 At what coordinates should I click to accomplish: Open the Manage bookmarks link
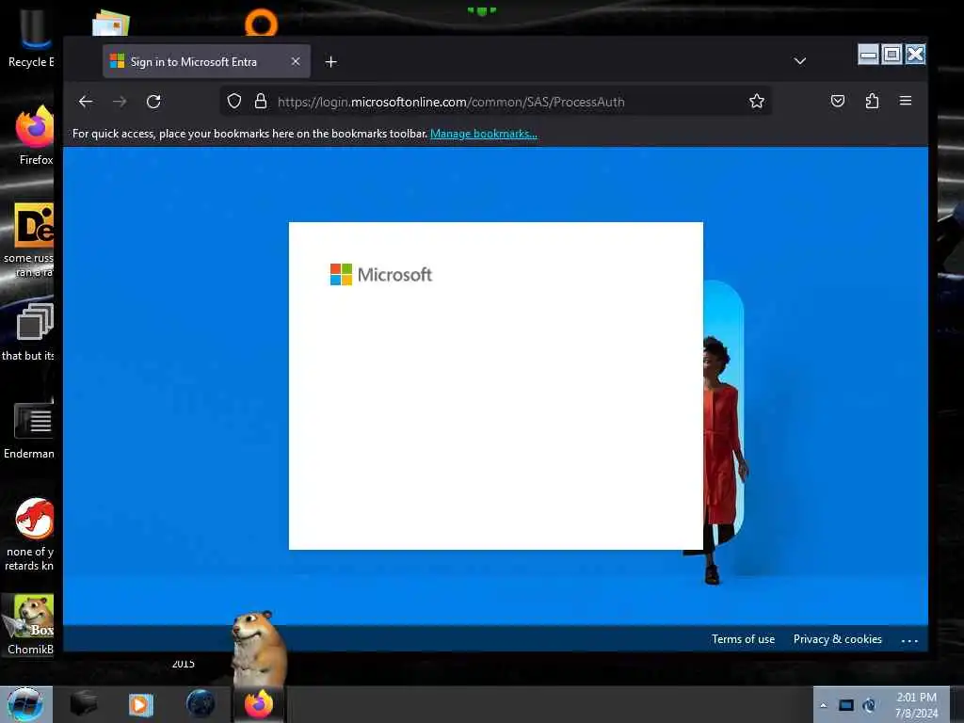point(484,134)
